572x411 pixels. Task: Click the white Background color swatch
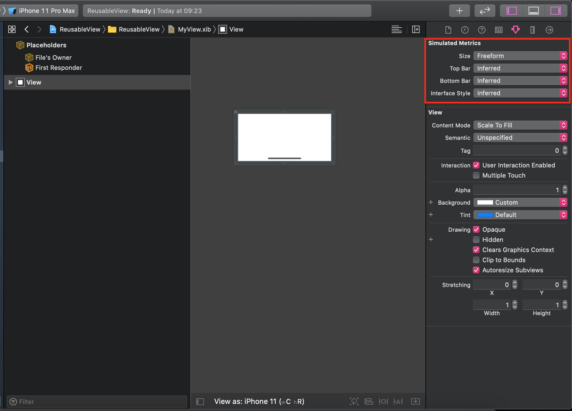point(485,203)
